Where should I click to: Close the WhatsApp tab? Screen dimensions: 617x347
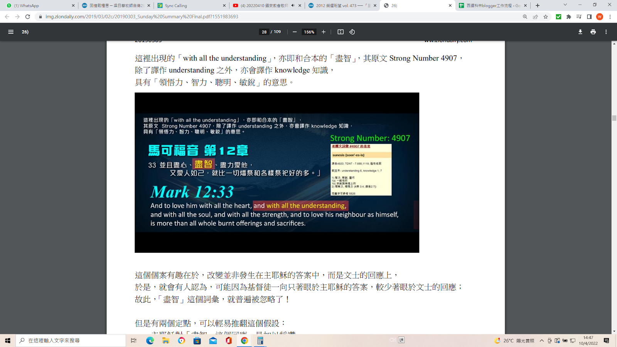(73, 5)
